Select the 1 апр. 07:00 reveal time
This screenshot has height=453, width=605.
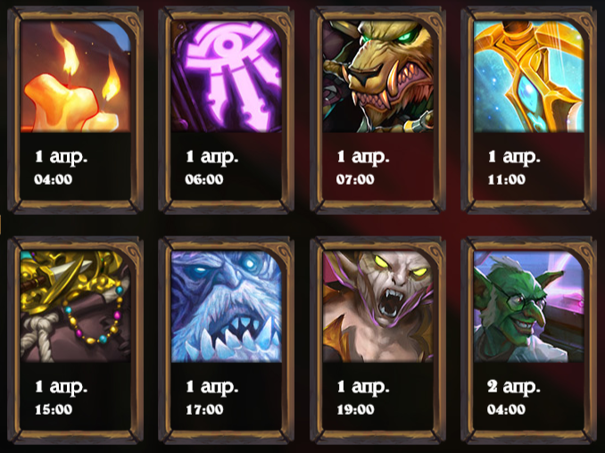tap(363, 167)
